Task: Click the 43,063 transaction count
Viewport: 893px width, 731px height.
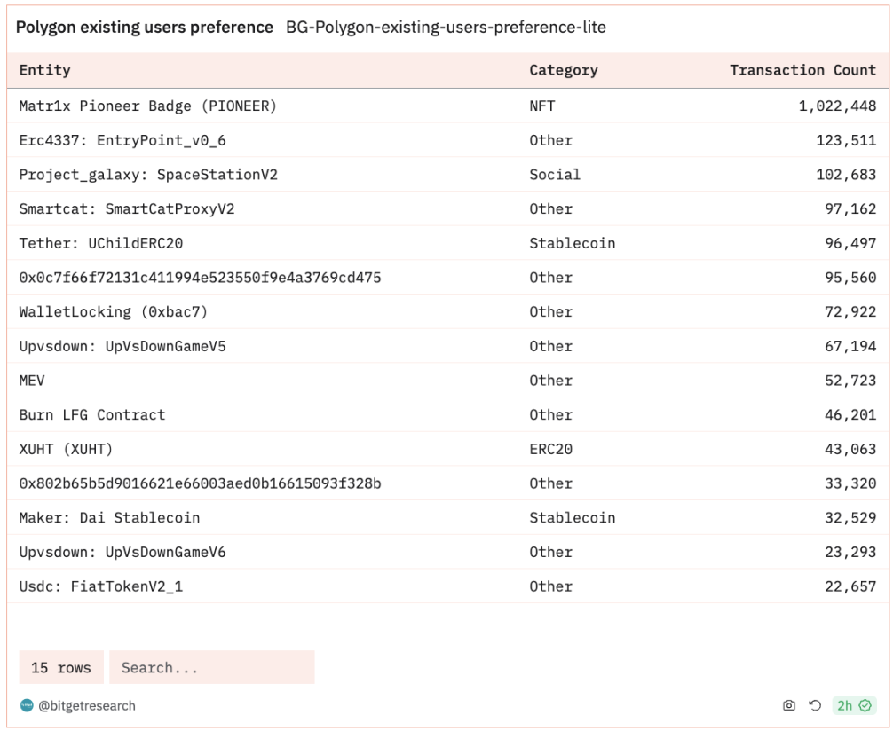Action: point(851,449)
